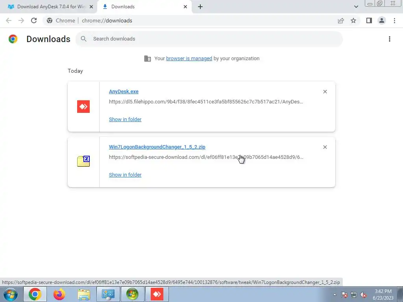Screen dimensions: 403x302
Task: Open Windows Explorer from the taskbar
Action: [84, 294]
